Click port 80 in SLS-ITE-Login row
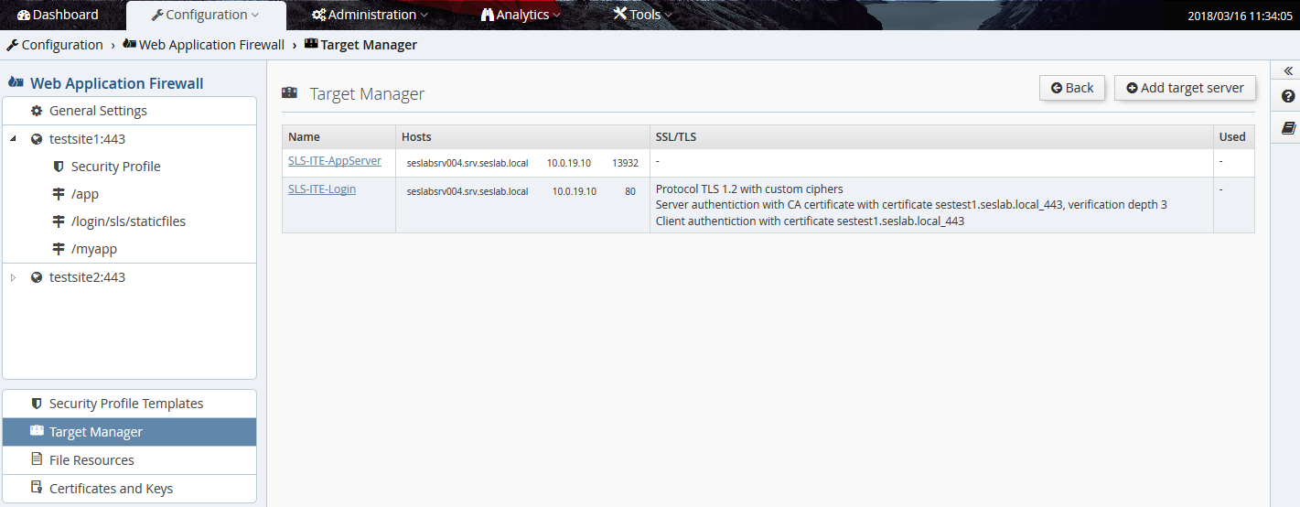 [630, 192]
